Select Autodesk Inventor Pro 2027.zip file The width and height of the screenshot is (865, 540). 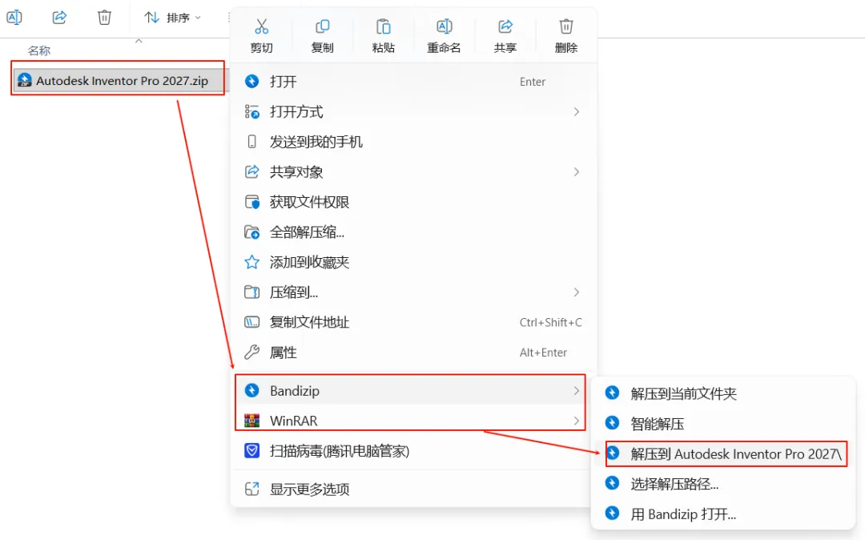click(118, 81)
